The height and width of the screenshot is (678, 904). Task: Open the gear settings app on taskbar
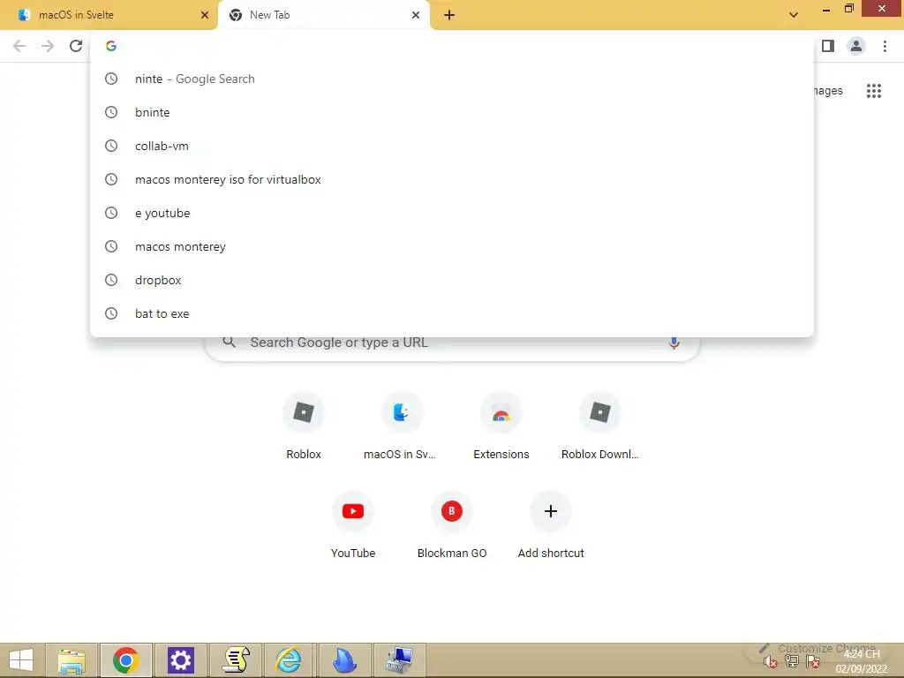pyautogui.click(x=180, y=660)
